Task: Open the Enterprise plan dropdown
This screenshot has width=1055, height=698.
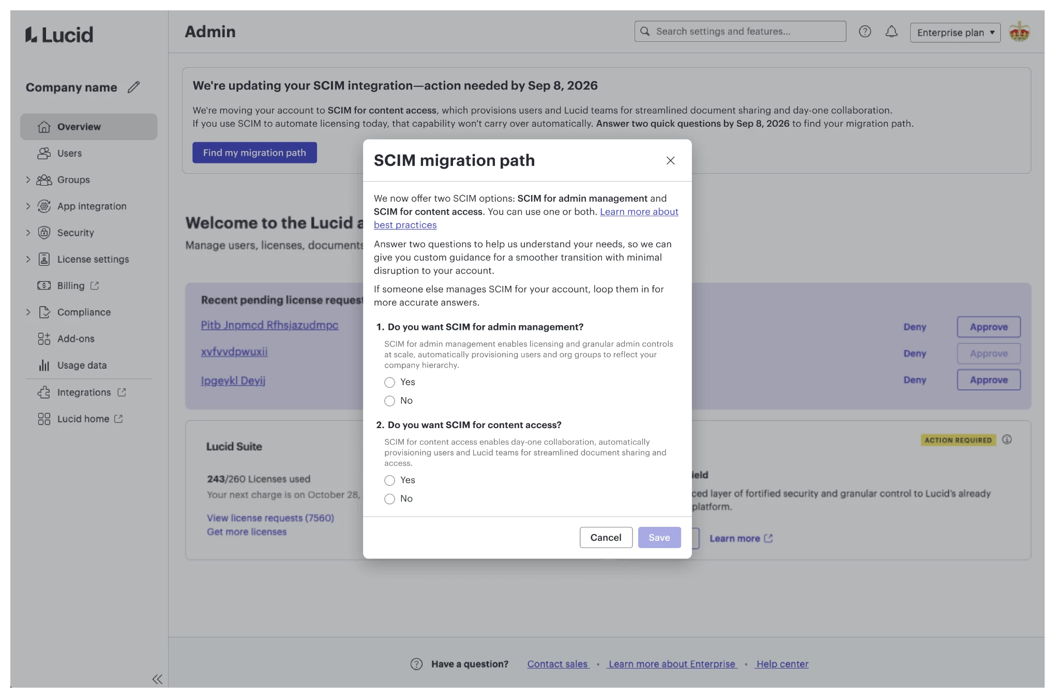Action: click(955, 33)
